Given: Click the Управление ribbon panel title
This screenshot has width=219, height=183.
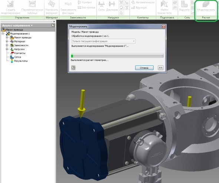Looking at the screenshot, I should (22, 17).
